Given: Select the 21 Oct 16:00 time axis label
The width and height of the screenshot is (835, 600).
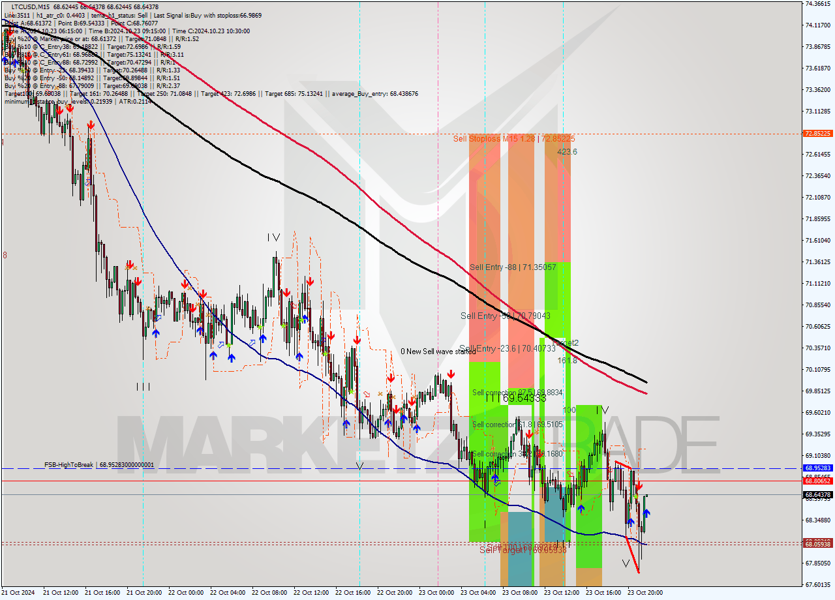Looking at the screenshot, I should click(102, 593).
